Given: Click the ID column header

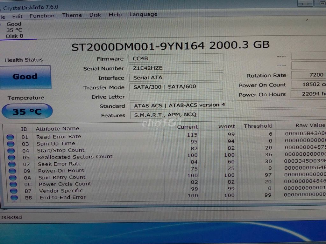Looking at the screenshot, I should tap(24, 129).
